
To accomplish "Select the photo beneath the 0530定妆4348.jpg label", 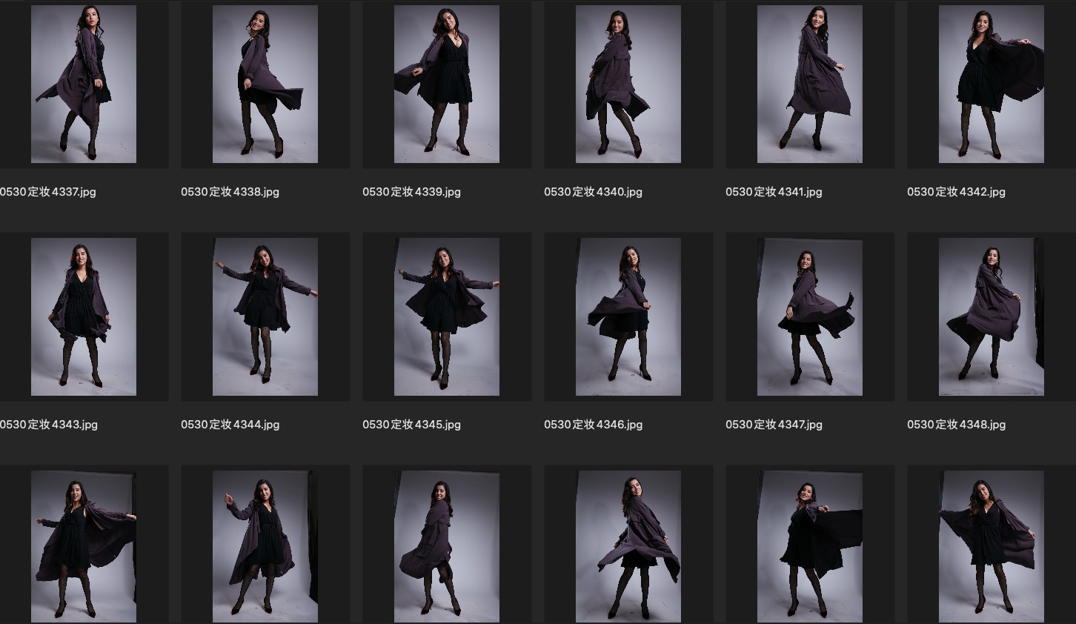I will pos(992,546).
